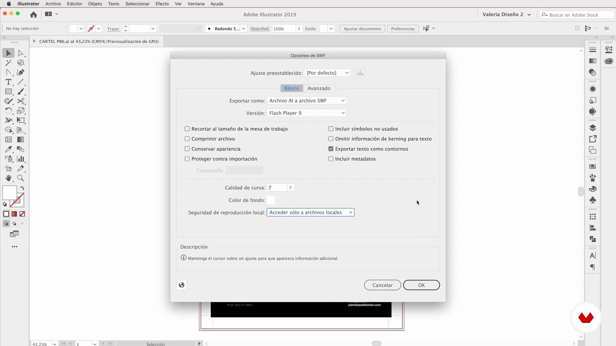The height and width of the screenshot is (346, 616).
Task: Open the Paragraph panel icon
Action: pos(593,267)
